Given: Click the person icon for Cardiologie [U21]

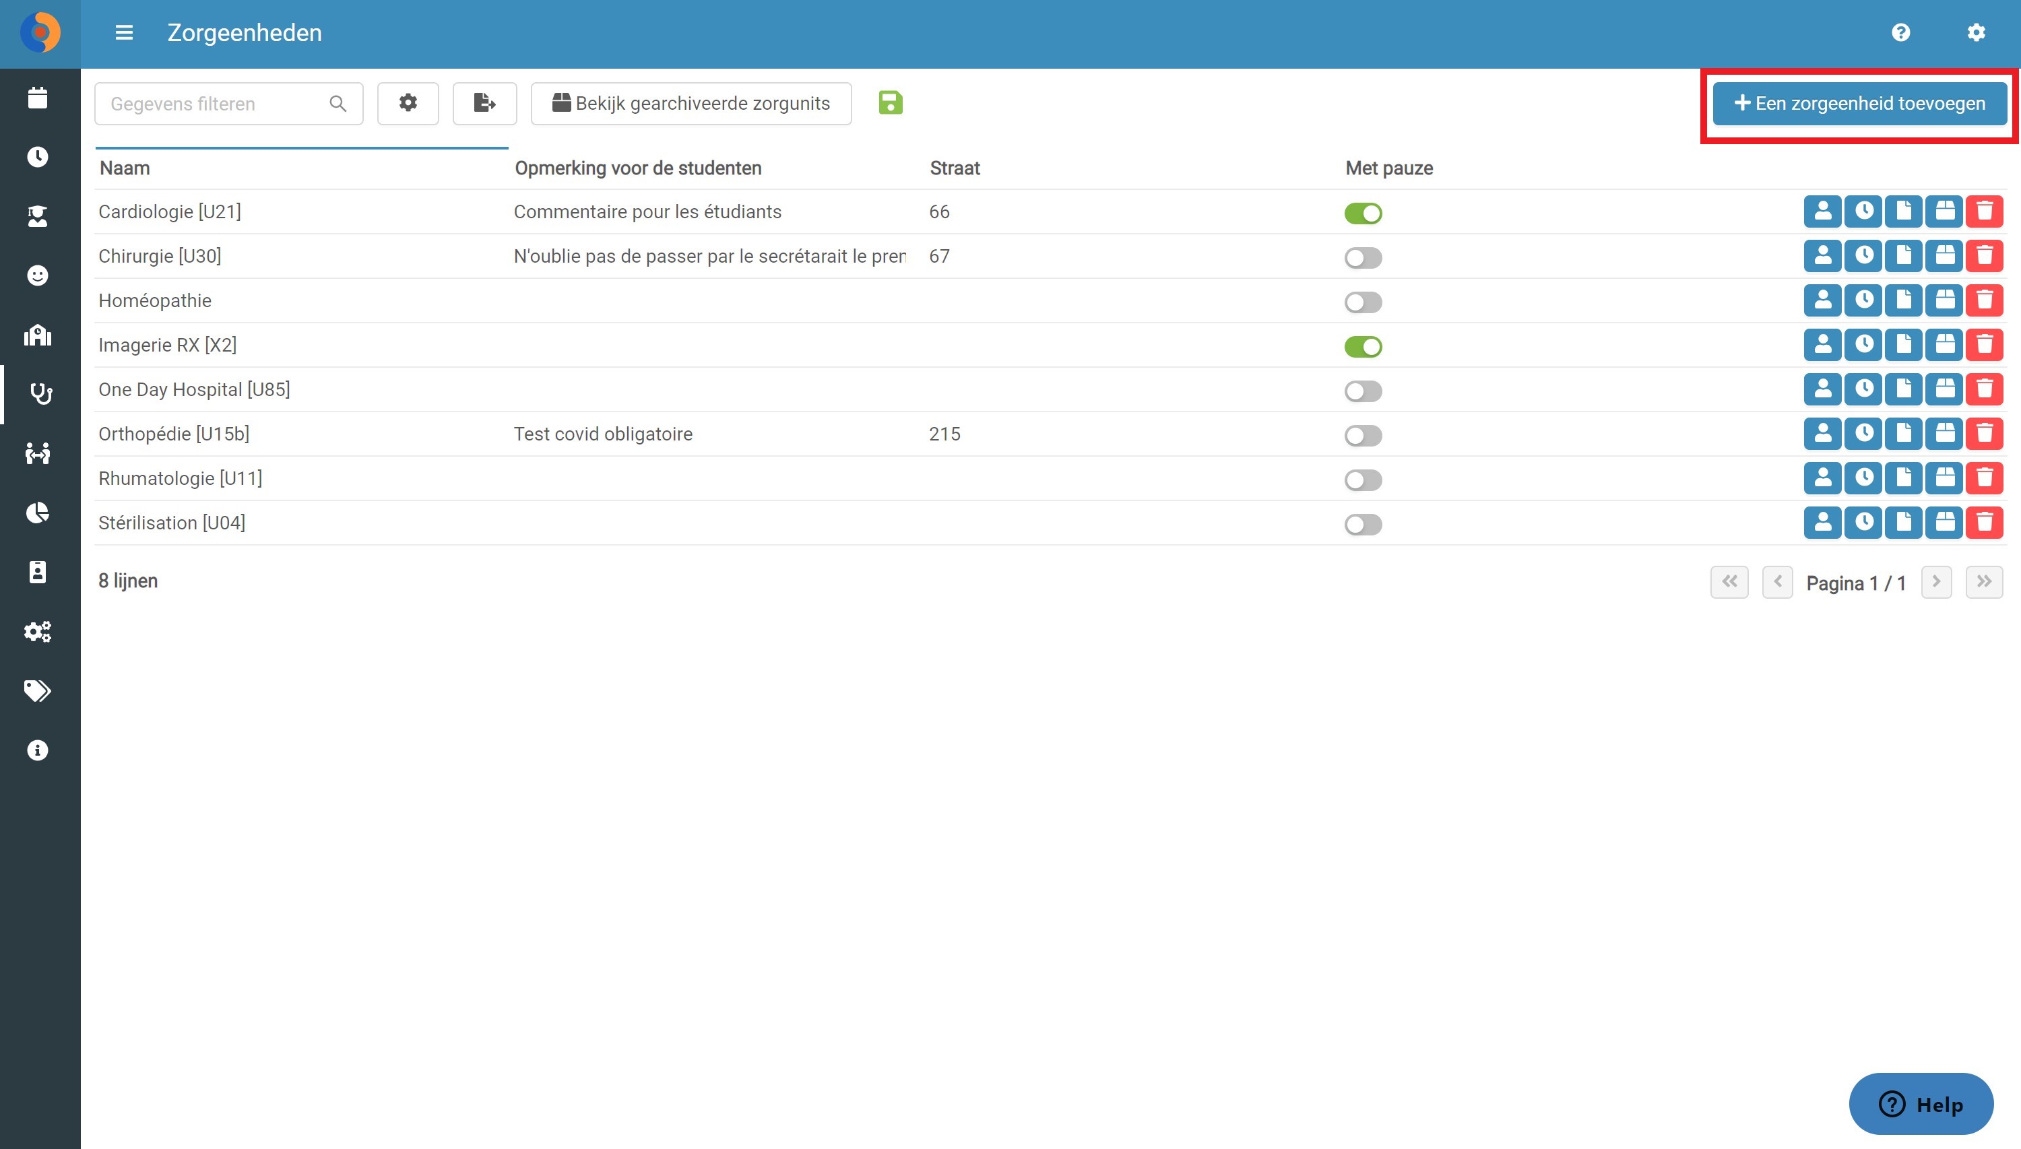Looking at the screenshot, I should click(x=1822, y=211).
